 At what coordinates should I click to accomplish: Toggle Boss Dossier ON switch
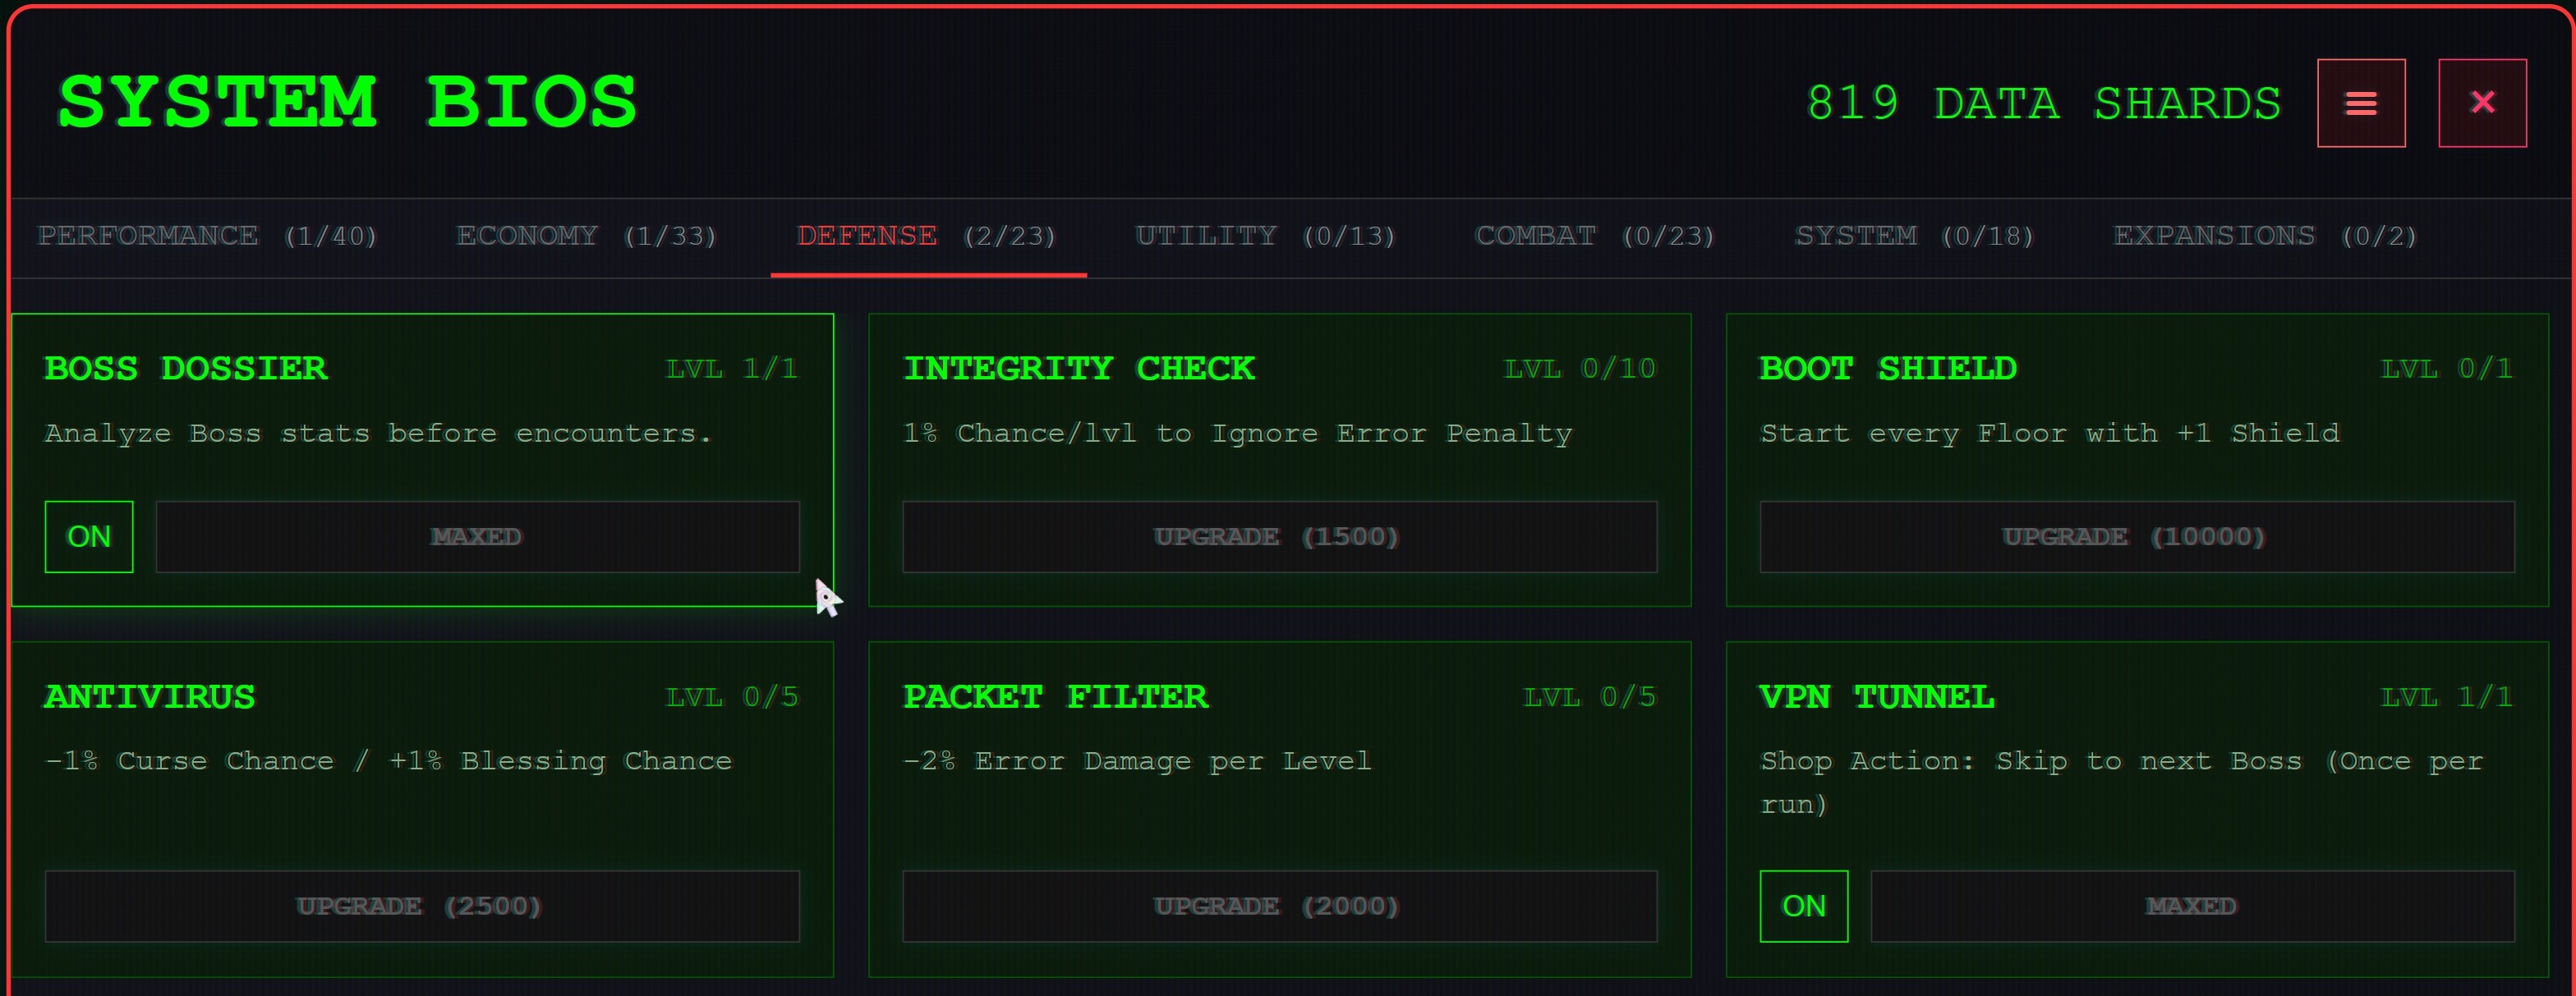pos(89,537)
